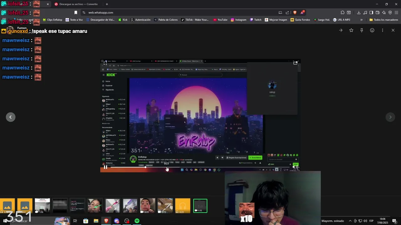Close the WhatsApp media viewer
This screenshot has height=225, width=401.
pyautogui.click(x=393, y=30)
